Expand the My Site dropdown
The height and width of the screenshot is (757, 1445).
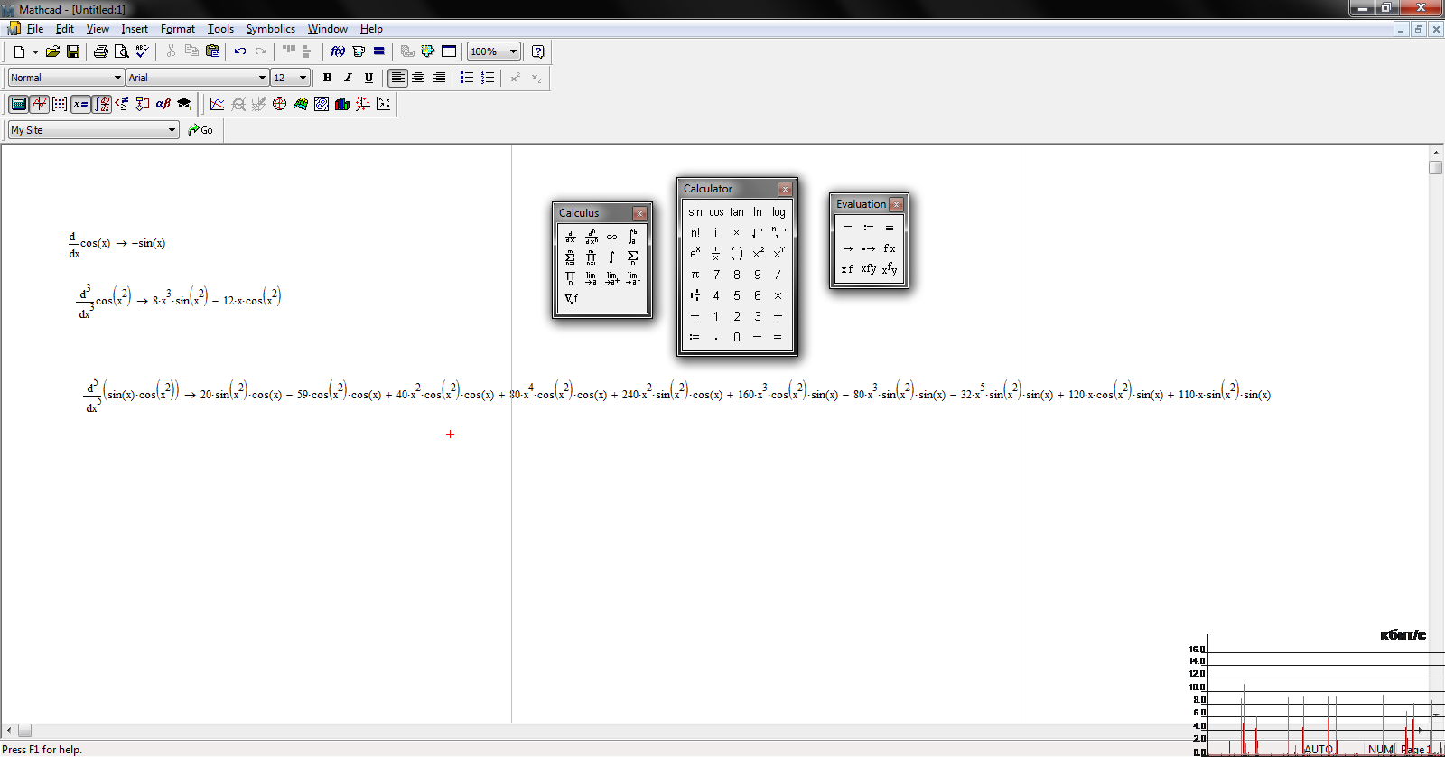172,130
